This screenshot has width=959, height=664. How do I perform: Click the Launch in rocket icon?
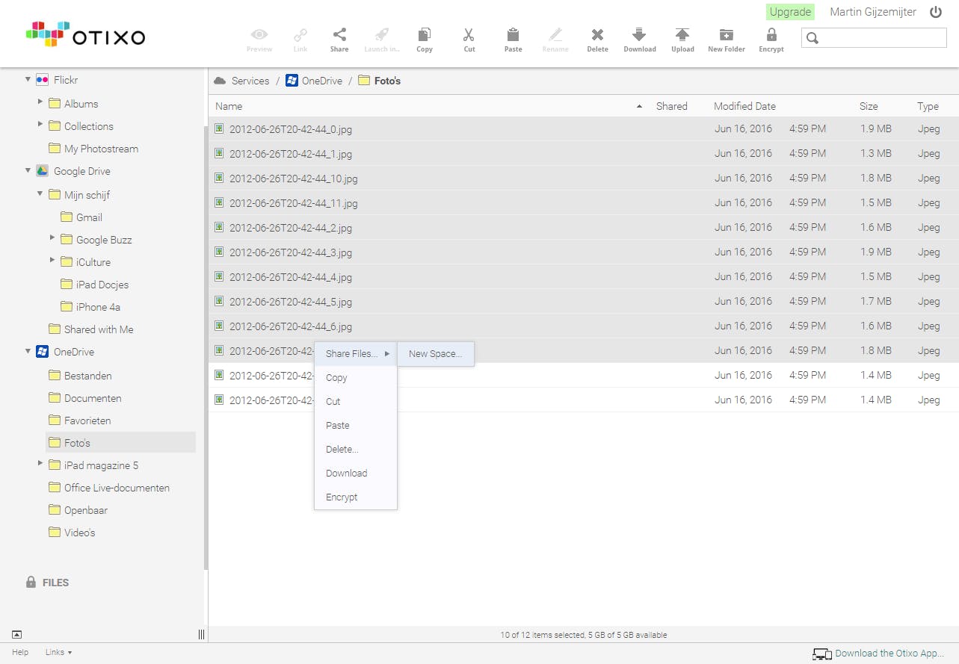point(381,34)
